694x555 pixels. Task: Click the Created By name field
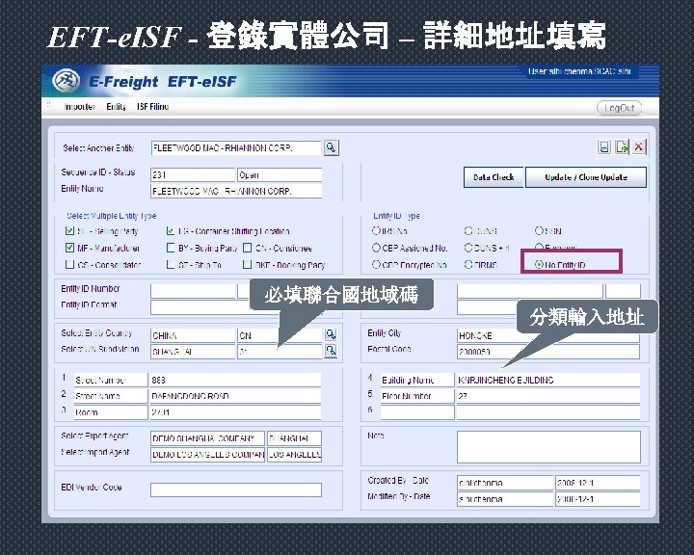(x=505, y=483)
